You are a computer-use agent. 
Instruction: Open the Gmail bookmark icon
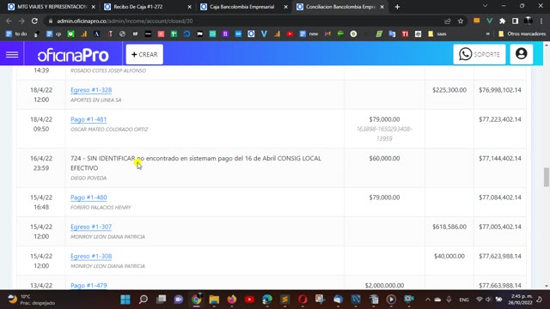327,34
